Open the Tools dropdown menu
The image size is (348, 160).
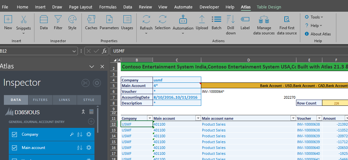(314, 17)
